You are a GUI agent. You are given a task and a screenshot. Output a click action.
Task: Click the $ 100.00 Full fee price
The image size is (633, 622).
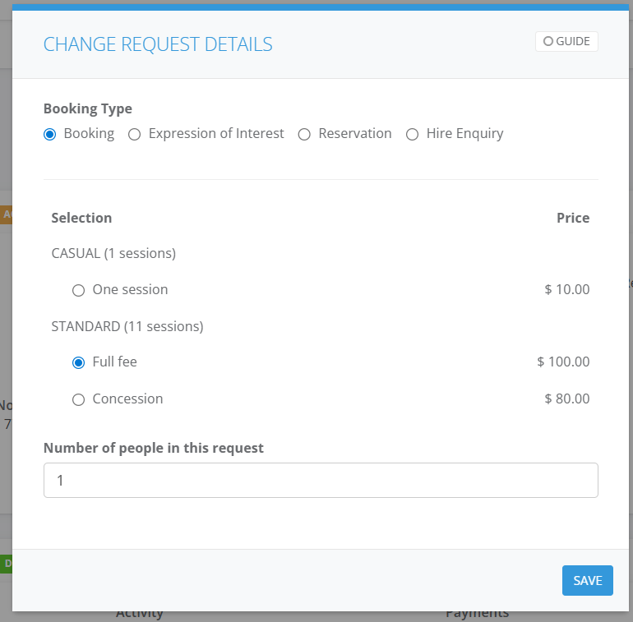click(x=563, y=362)
